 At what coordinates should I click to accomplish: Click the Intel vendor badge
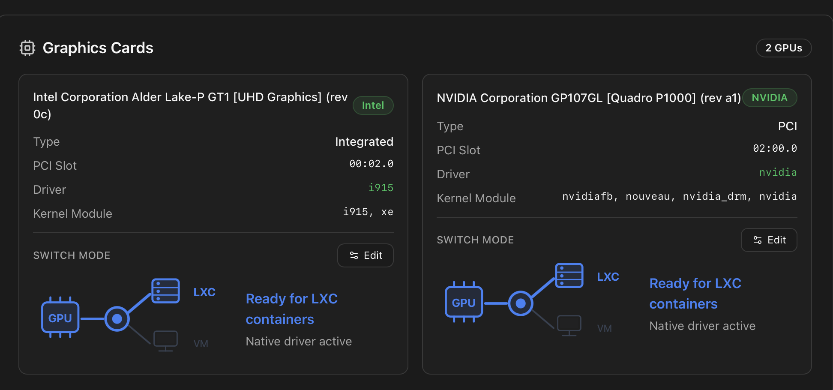[373, 105]
